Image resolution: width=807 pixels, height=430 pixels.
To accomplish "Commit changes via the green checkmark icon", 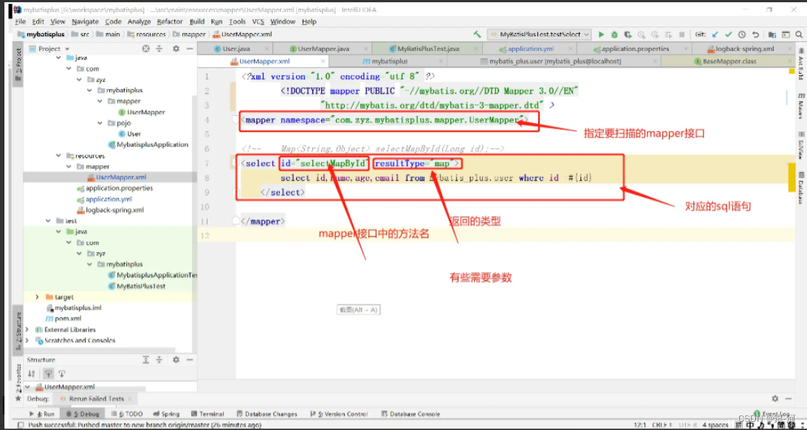I will (x=729, y=34).
